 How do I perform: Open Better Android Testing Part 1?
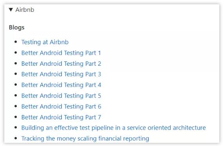pyautogui.click(x=61, y=53)
